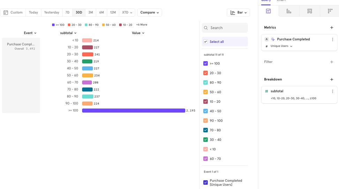The width and height of the screenshot is (339, 189).
Task: Switch to the Funnels report icon
Action: click(x=289, y=11)
